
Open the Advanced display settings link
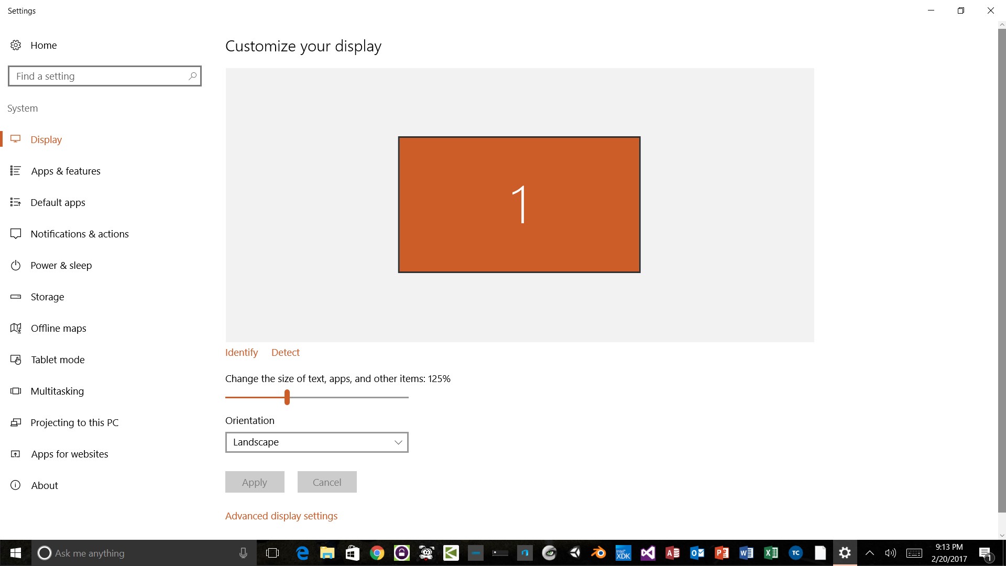pos(281,516)
